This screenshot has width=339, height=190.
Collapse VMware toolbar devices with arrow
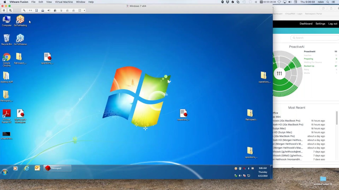coord(84,10)
